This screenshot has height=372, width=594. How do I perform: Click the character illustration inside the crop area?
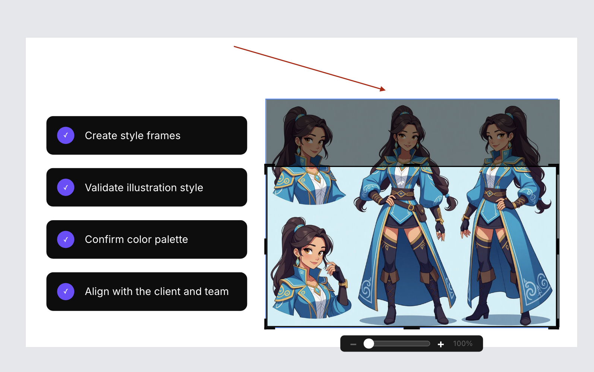pos(412,247)
